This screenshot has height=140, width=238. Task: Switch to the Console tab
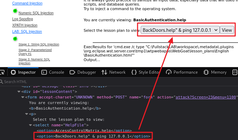tap(52, 72)
